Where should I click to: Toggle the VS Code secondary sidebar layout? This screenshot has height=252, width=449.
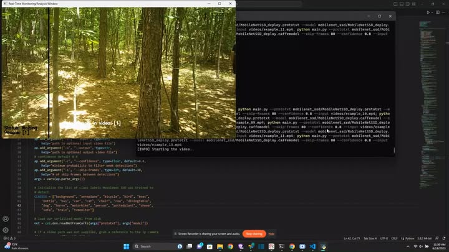407,4
